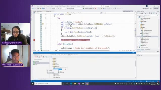This screenshot has height=90, width=161.
Task: Select Connected Services in Solution Explorer
Action: (146, 18)
